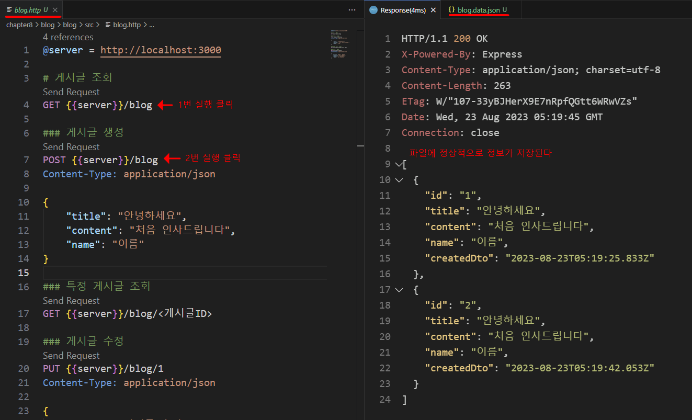
Task: Switch to the Response(4ms) tab
Action: coord(403,10)
